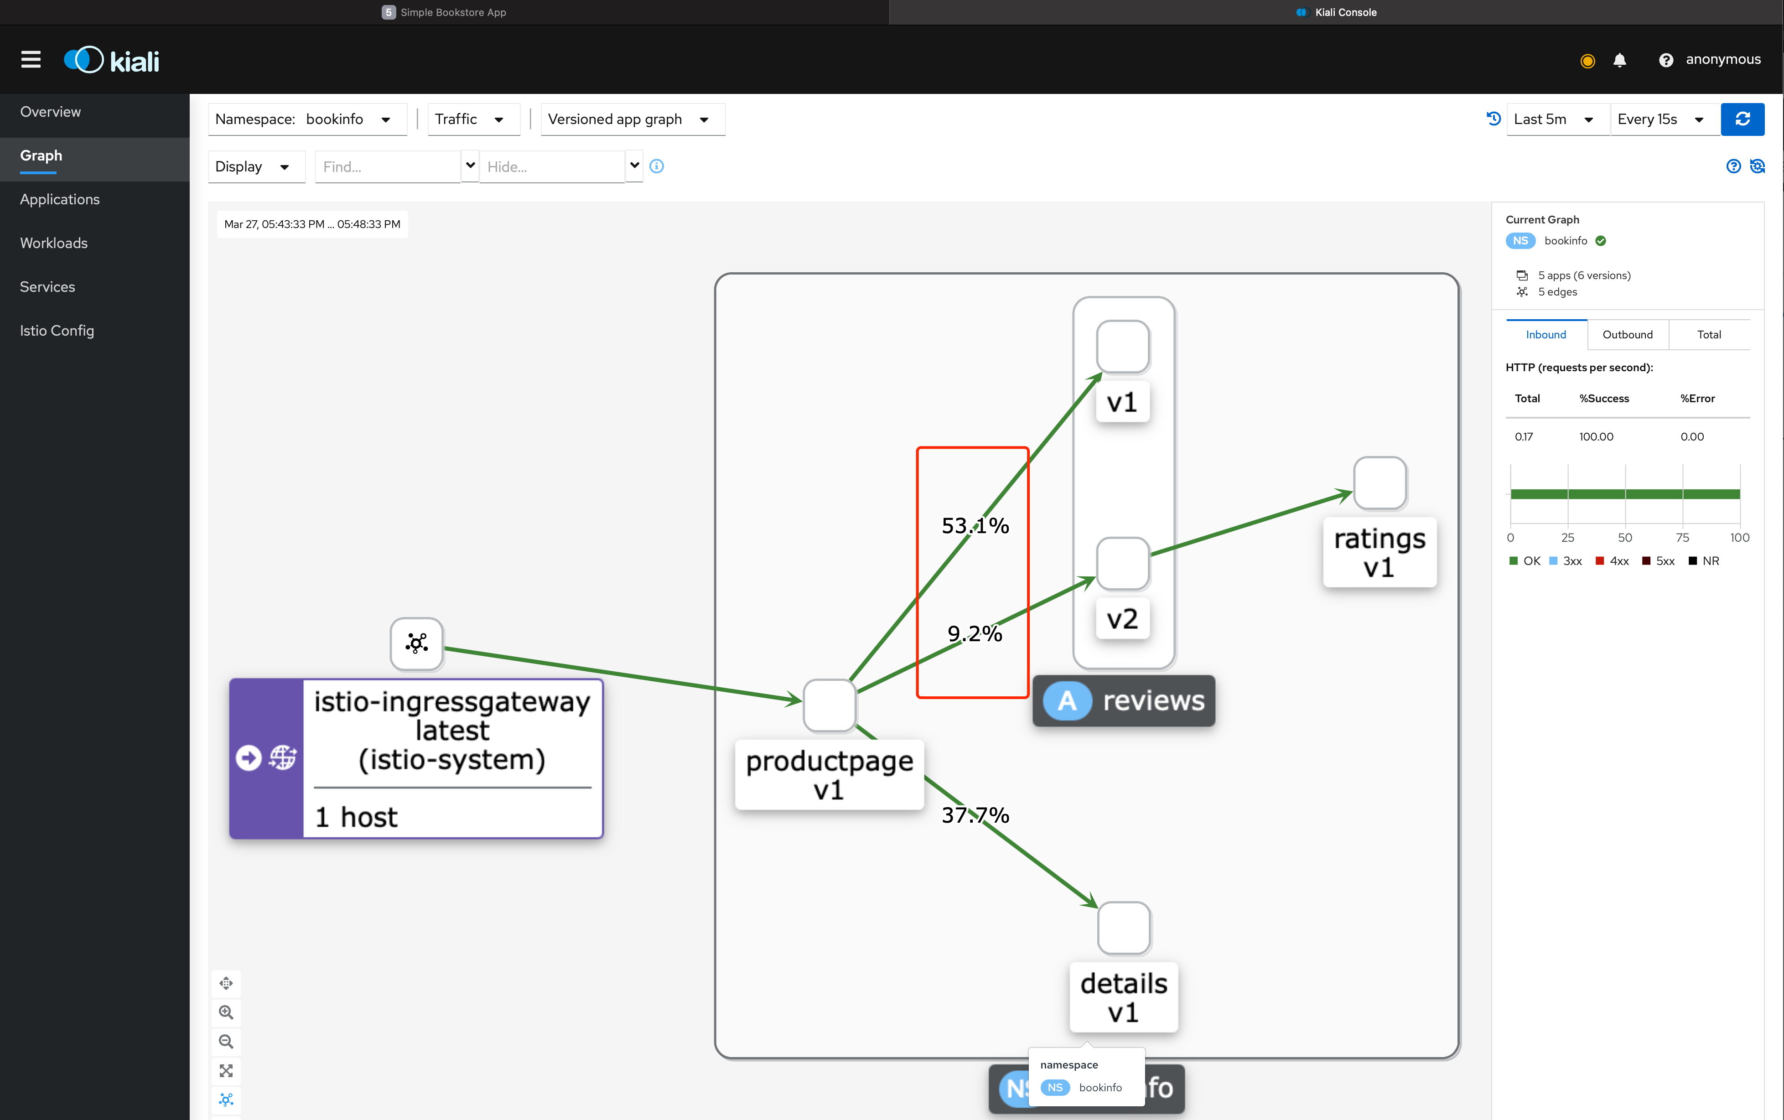Image resolution: width=1784 pixels, height=1120 pixels.
Task: Start graph replay using the history clock icon
Action: click(x=1493, y=119)
